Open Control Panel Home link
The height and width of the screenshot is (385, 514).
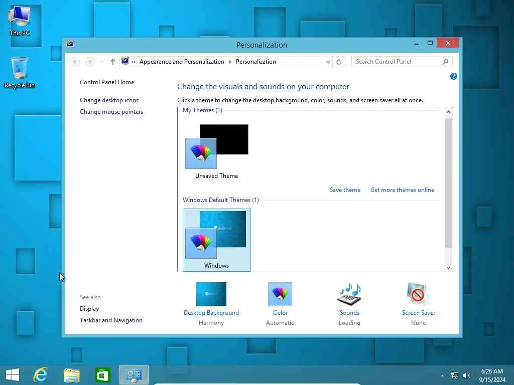click(107, 82)
